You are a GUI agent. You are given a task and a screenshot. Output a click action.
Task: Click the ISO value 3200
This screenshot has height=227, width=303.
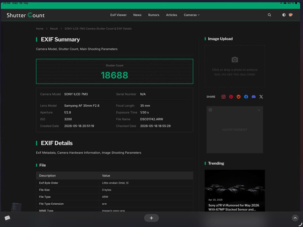[68, 119]
